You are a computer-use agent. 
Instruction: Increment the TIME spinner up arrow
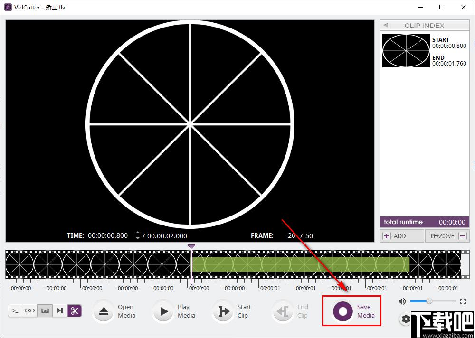click(x=138, y=233)
